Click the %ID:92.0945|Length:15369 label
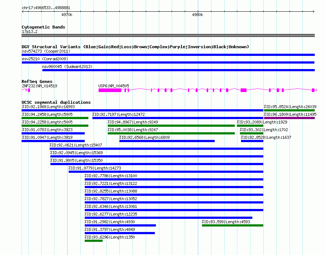Screen dimensions: 325x255 76,153
